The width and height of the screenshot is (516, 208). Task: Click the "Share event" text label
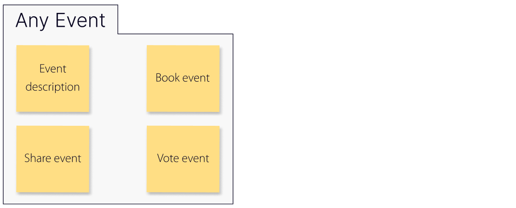click(53, 158)
